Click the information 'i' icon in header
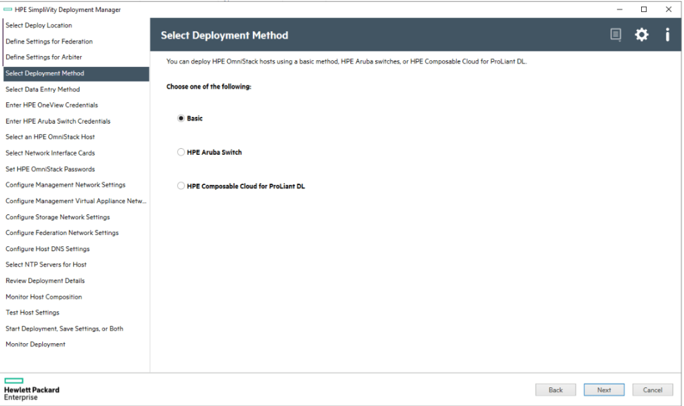Screen dimensions: 684x406 pyautogui.click(x=667, y=35)
